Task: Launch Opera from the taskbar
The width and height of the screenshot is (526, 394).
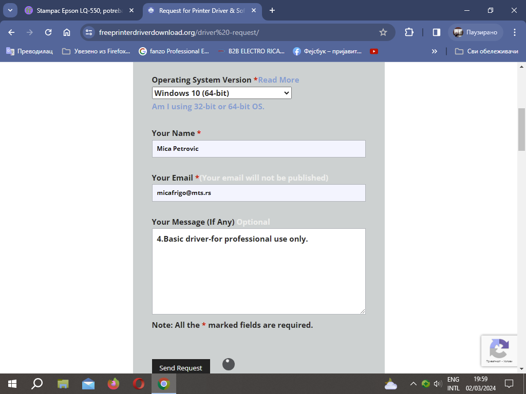Action: tap(138, 383)
